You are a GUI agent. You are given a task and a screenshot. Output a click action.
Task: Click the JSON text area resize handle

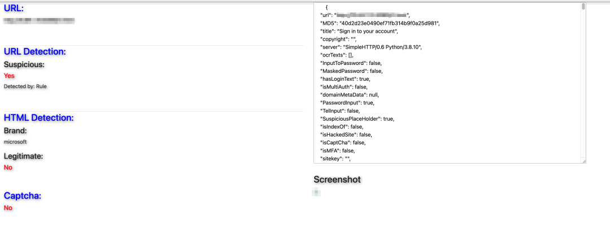tap(583, 161)
